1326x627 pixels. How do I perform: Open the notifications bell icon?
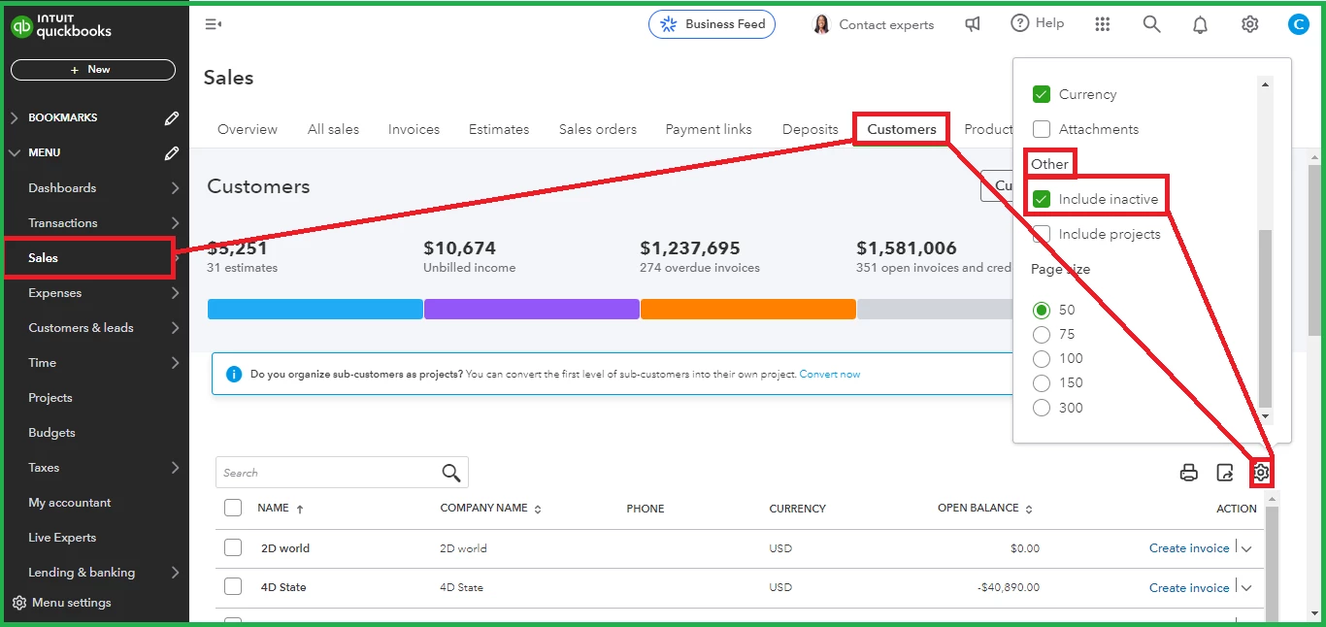coord(1201,24)
